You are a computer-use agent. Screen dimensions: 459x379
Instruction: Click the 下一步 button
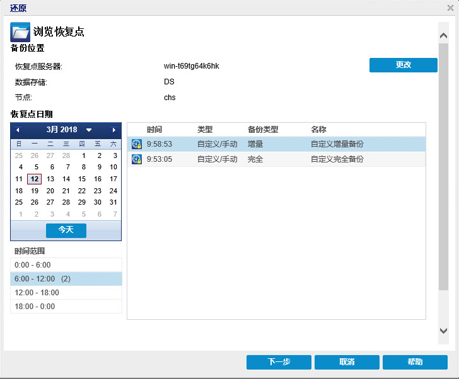(x=279, y=362)
